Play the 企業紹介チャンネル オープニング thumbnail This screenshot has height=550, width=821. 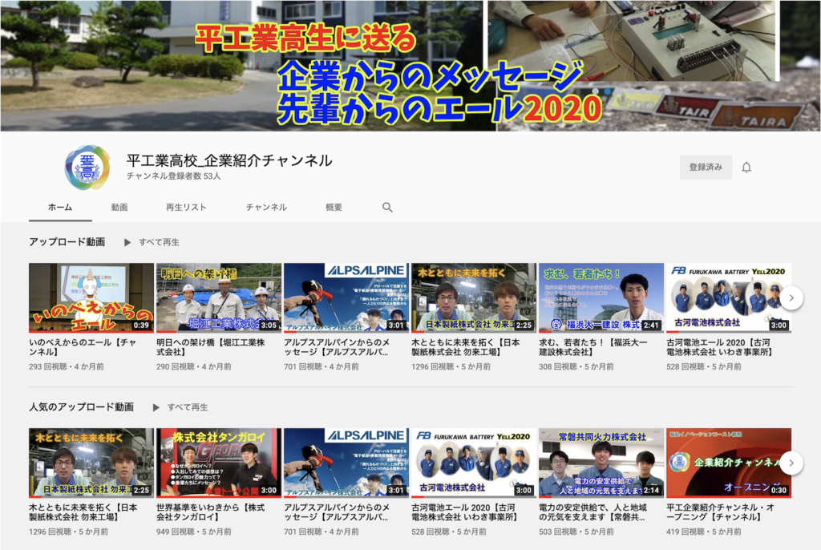729,463
